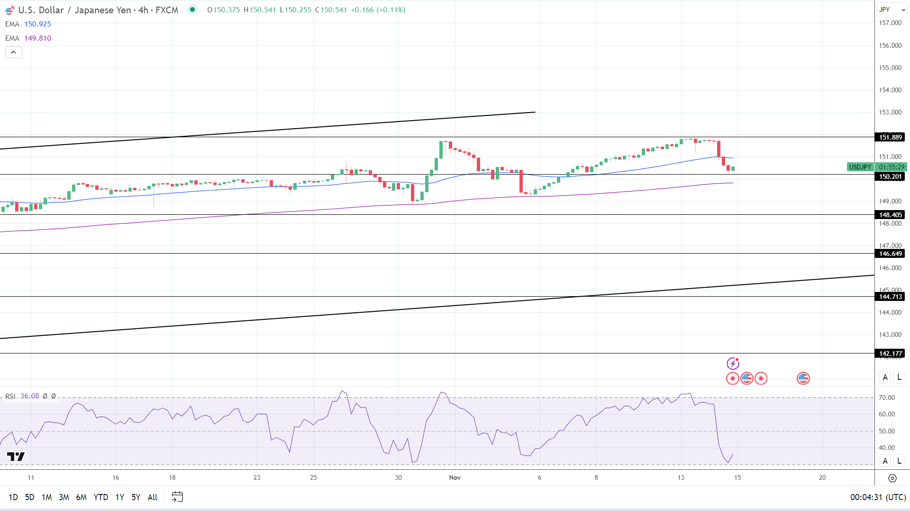Select the 5D date range
This screenshot has width=910, height=511.
(x=29, y=497)
